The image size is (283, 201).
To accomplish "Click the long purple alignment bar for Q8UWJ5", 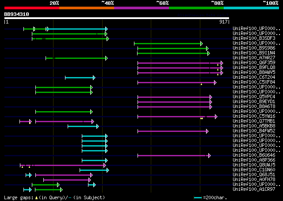I will [x=63, y=166].
